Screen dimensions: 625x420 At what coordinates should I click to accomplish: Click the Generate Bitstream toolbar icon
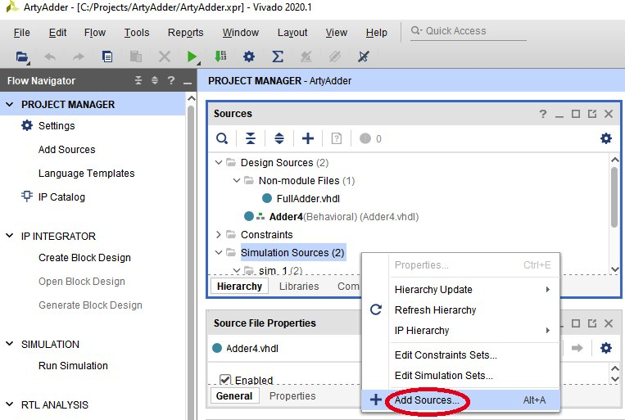click(x=220, y=56)
